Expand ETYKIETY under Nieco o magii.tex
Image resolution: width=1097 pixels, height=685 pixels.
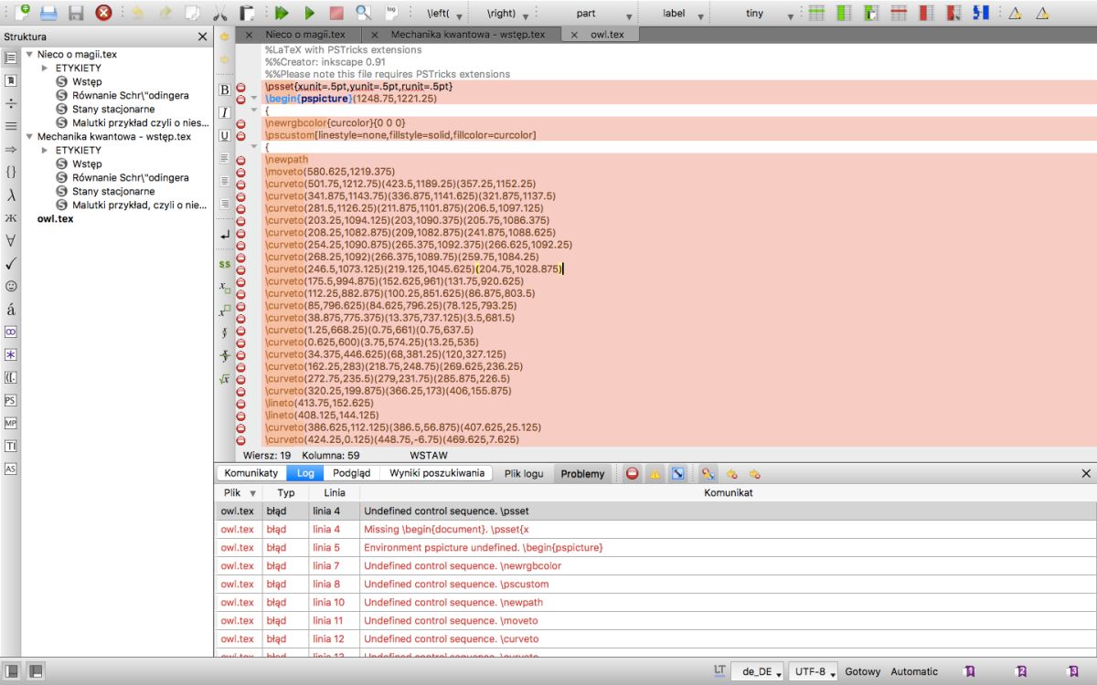coord(44,68)
